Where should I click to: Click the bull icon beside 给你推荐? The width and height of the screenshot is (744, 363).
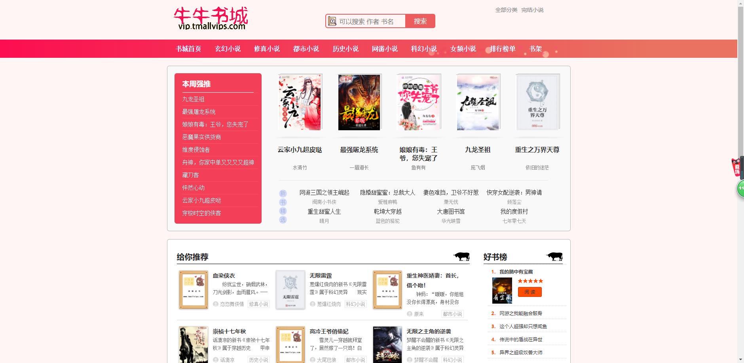tap(461, 257)
